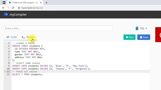Click the myCompiler brand name link
The width and height of the screenshot is (161, 90).
coord(18,14)
